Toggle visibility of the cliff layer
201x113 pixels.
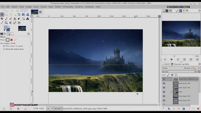164,92
